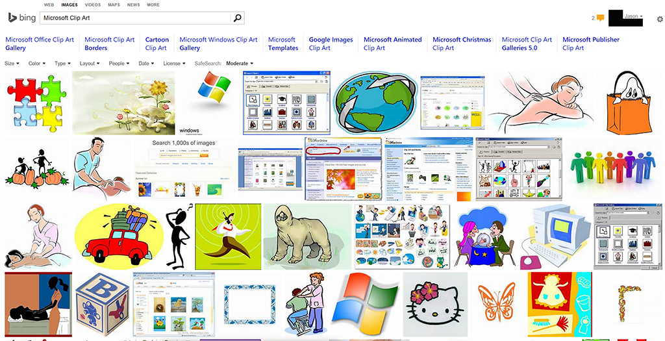Open the cleaning supplies apron image
This screenshot has height=341, width=665.
pyautogui.click(x=559, y=305)
